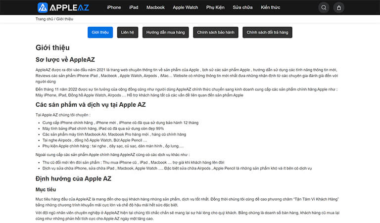This screenshot has width=380, height=223.
Task: Click paragraph starting Với đội ngũ nhân viên
Action: tap(188, 216)
